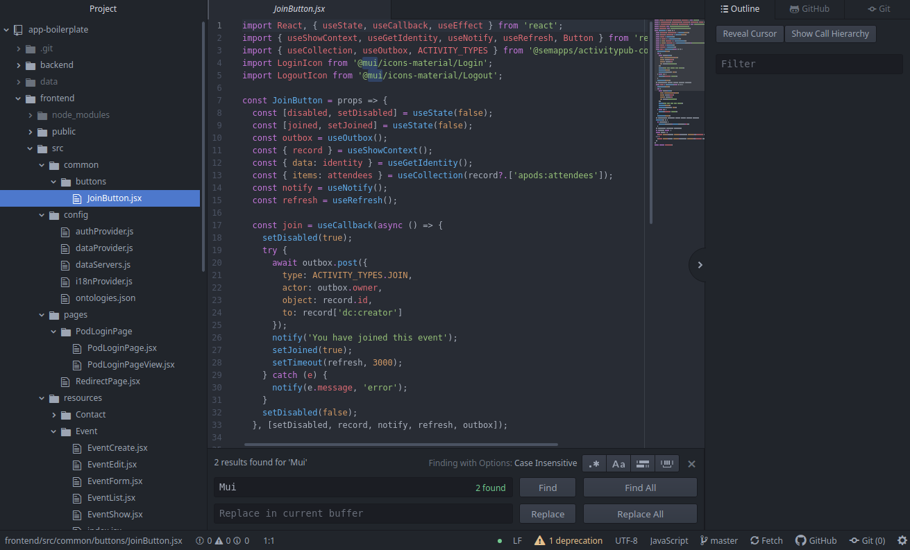Switch to the GitHub dock tab
The width and height of the screenshot is (910, 550).
coord(809,9)
